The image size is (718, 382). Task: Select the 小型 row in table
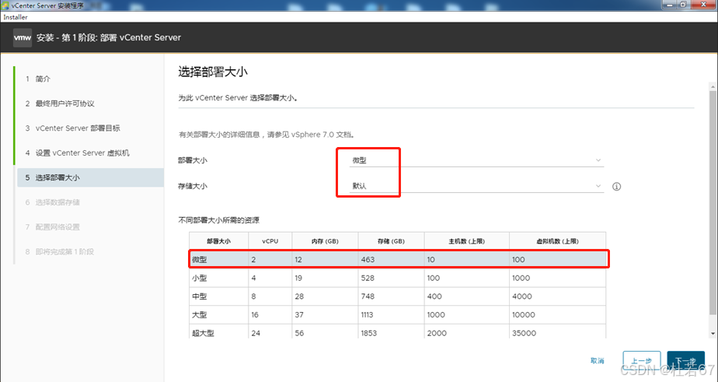click(398, 278)
